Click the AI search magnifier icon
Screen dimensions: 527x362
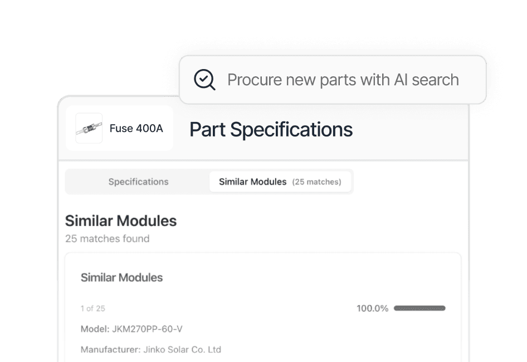click(x=204, y=80)
